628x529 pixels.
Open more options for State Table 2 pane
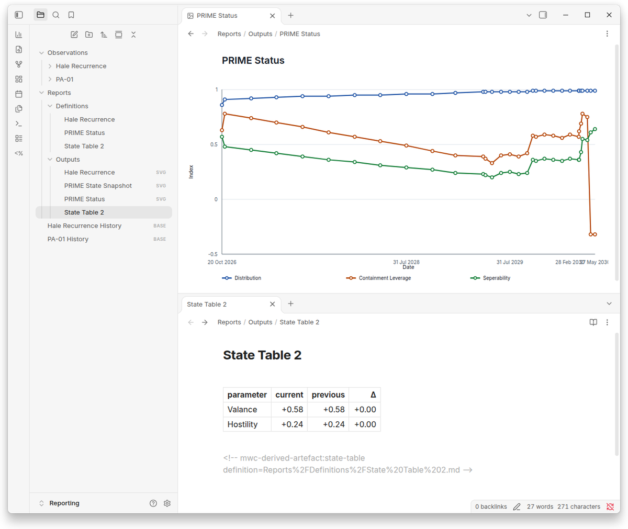point(607,322)
